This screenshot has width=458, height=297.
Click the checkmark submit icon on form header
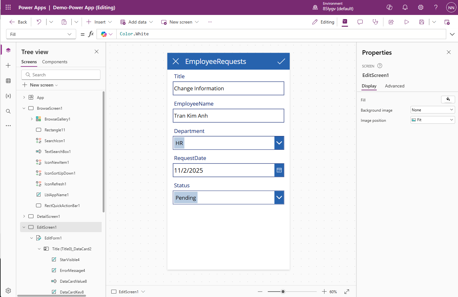click(x=281, y=61)
